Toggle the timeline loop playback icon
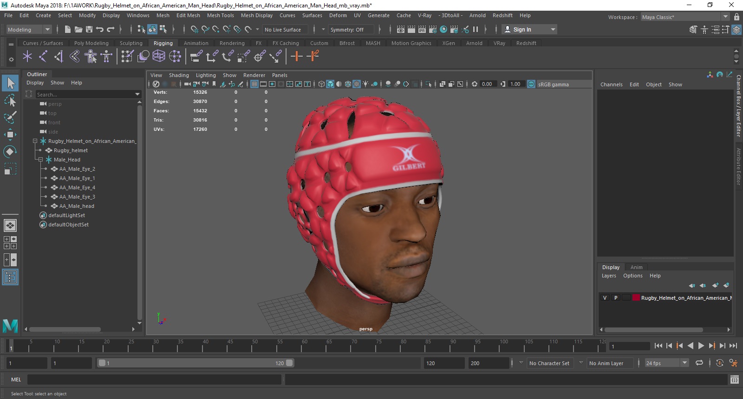 699,363
